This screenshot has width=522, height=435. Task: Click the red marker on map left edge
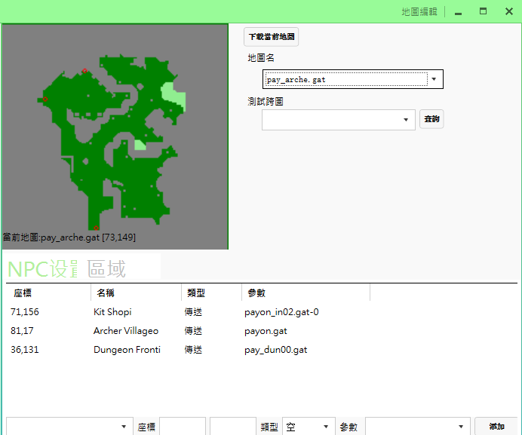click(45, 100)
